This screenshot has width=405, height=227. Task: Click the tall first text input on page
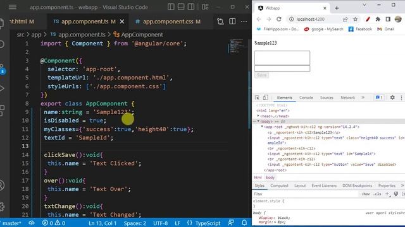click(x=282, y=57)
